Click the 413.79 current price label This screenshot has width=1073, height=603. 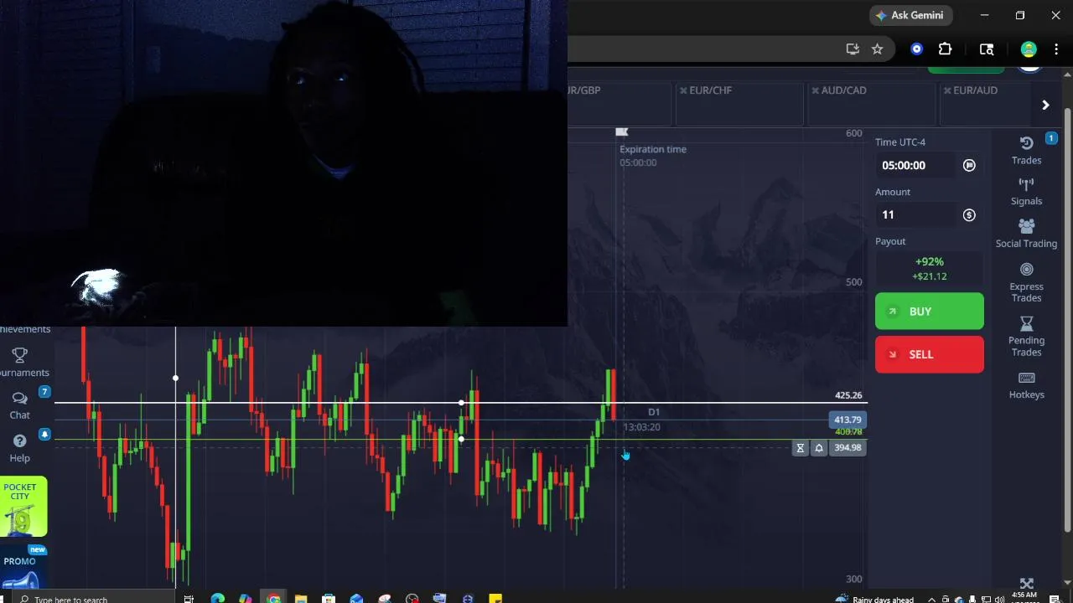848,420
